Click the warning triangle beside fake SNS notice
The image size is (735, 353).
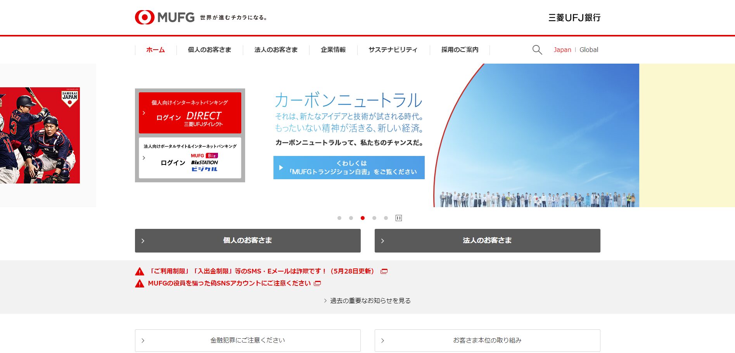(140, 284)
